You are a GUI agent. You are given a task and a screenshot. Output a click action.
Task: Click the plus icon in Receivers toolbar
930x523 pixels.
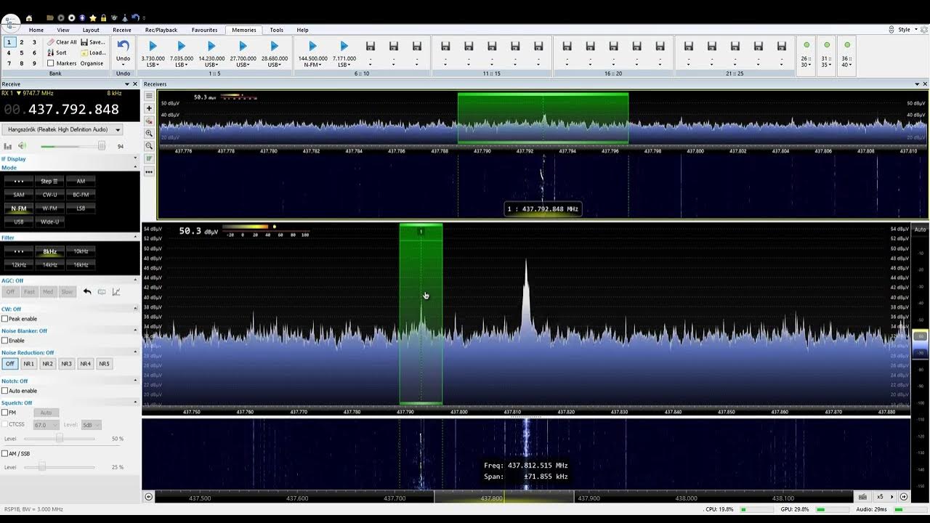149,108
